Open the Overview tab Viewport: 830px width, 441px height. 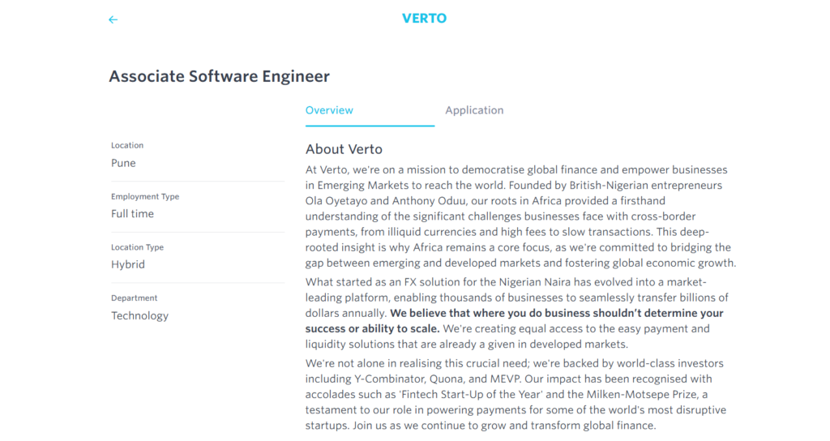(329, 110)
